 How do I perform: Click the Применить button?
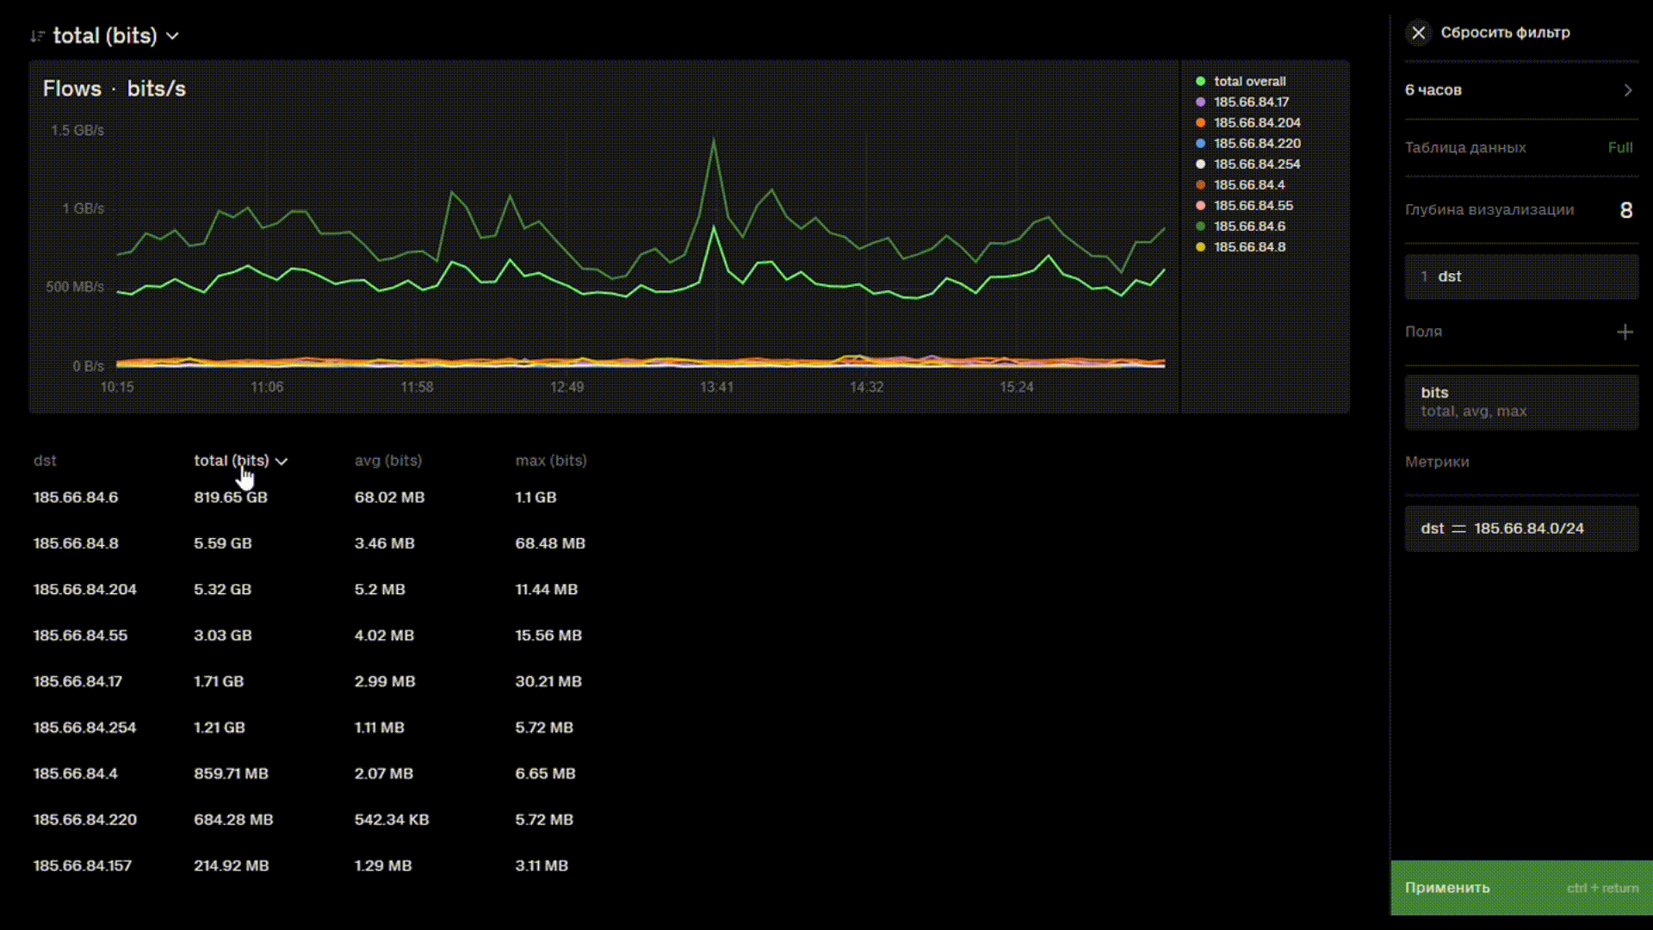click(1521, 888)
